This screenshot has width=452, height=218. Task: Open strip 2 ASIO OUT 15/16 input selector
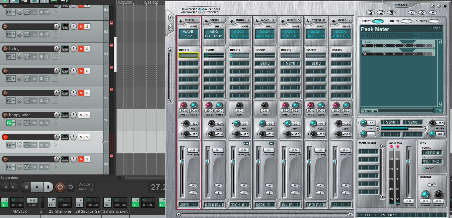click(x=214, y=34)
